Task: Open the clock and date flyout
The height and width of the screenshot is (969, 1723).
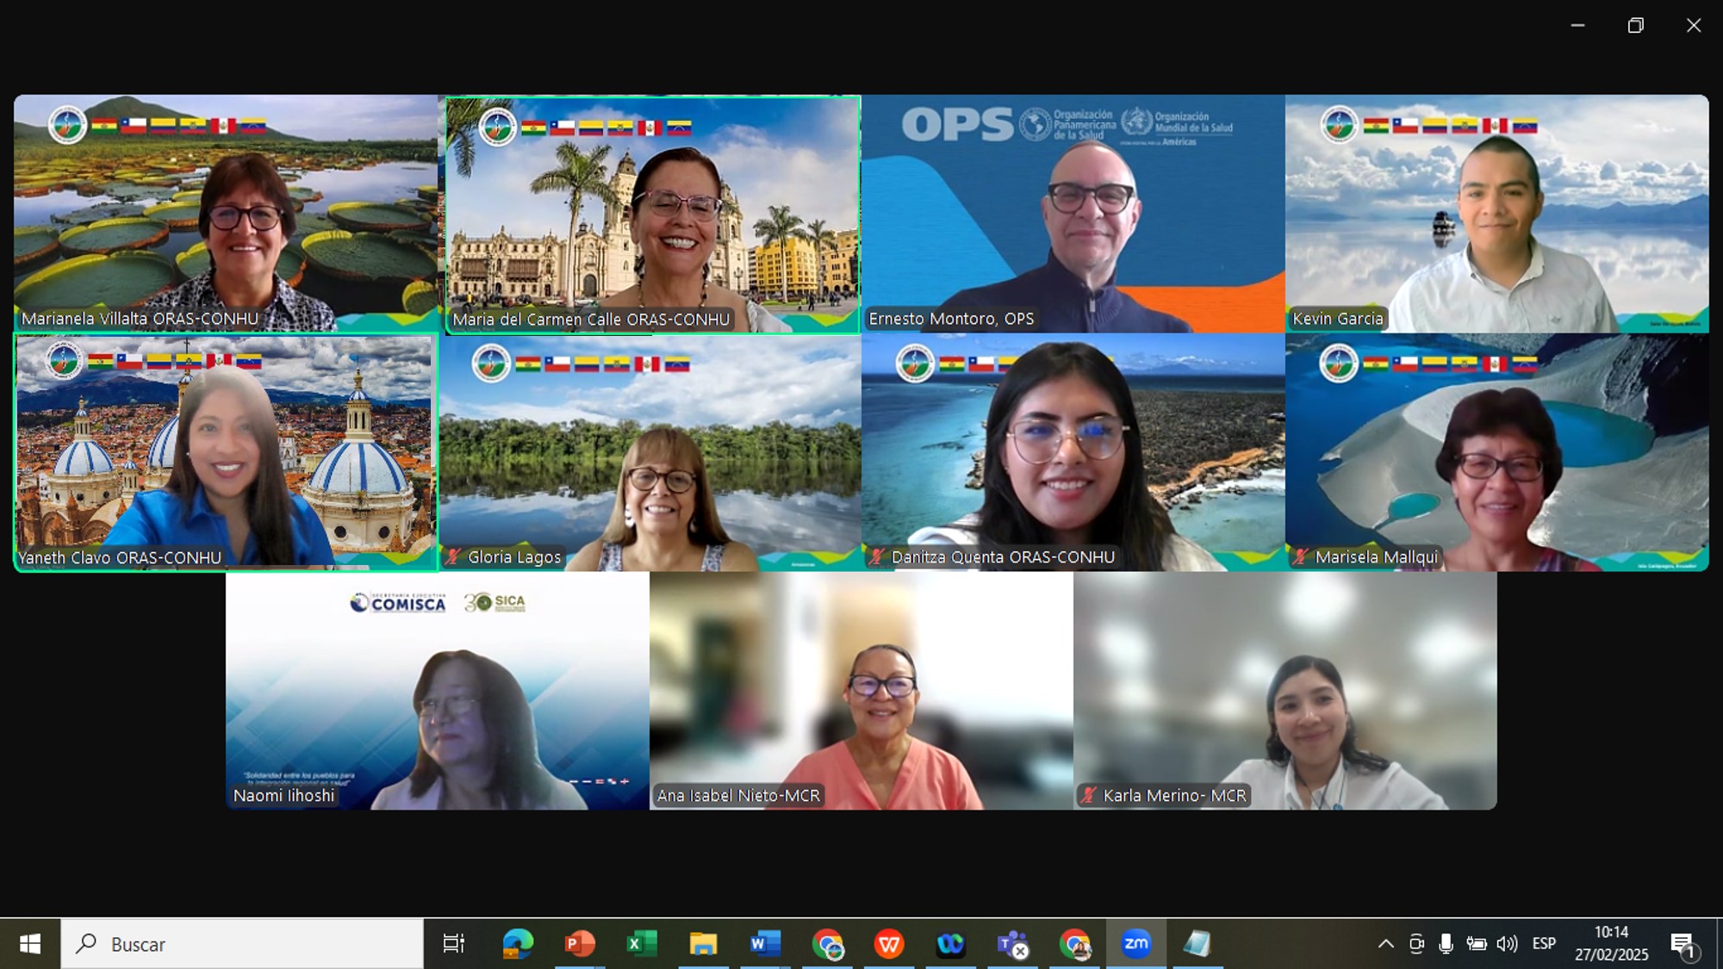Action: tap(1611, 944)
